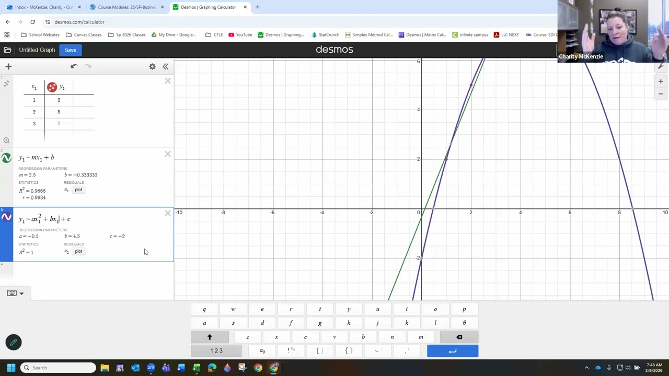Show hidden system tray icons
The image size is (669, 376).
click(x=586, y=368)
